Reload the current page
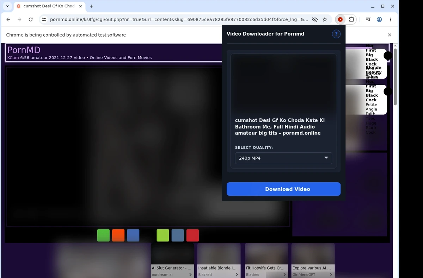This screenshot has height=278, width=423. pos(31,20)
